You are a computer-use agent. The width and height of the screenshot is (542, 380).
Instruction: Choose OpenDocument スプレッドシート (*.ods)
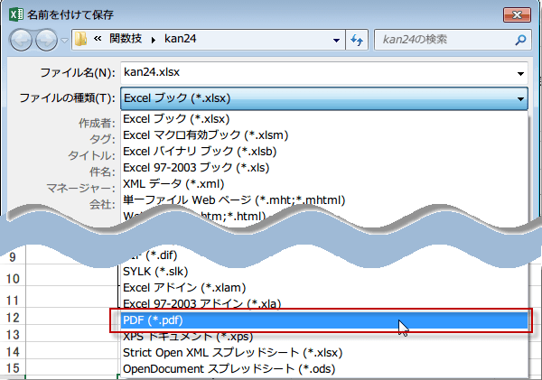point(324,369)
